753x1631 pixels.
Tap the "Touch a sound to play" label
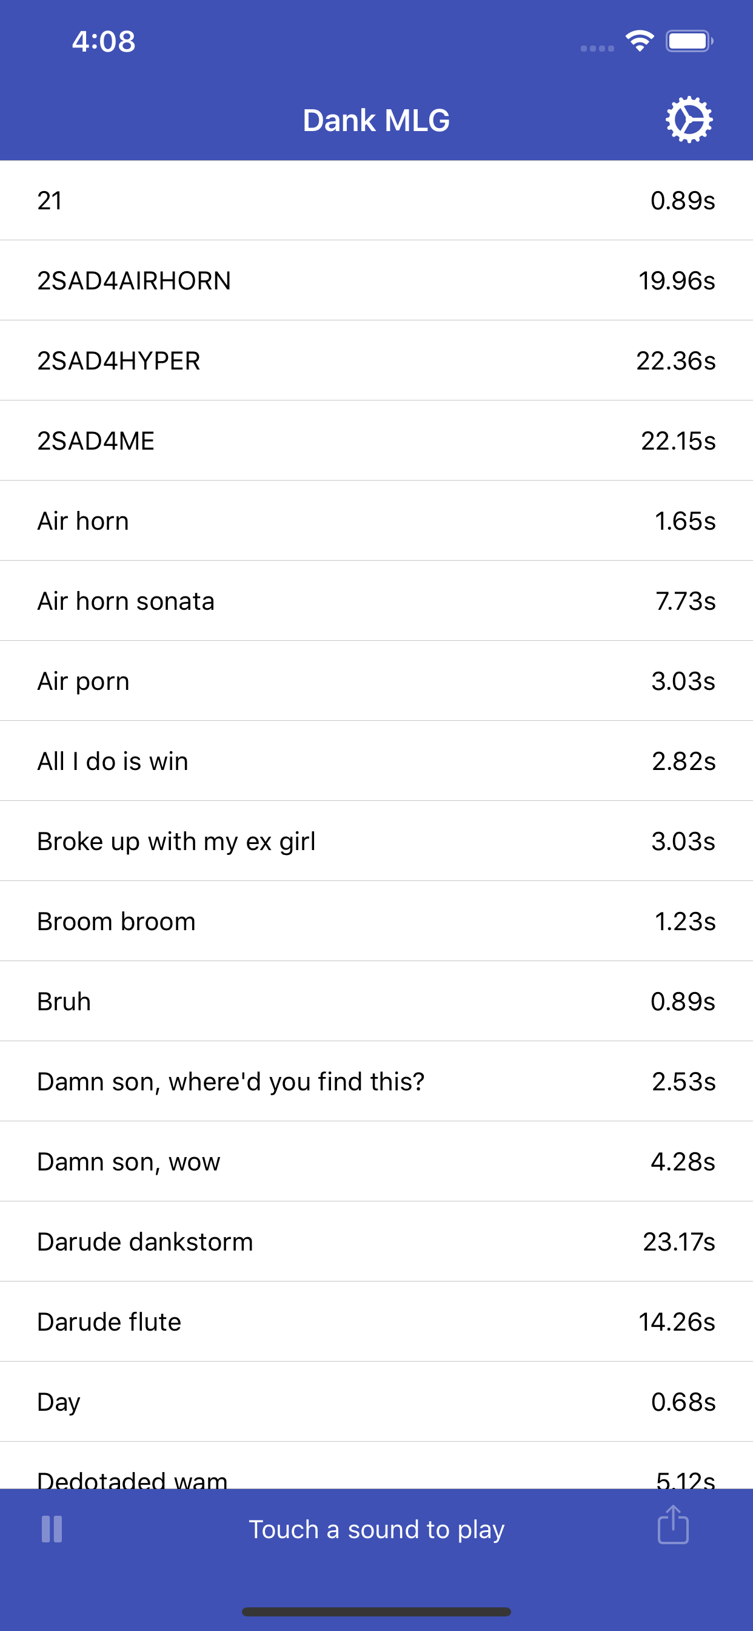[376, 1529]
